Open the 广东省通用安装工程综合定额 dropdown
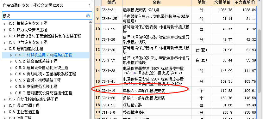This screenshot has width=263, height=119. (x=89, y=5)
